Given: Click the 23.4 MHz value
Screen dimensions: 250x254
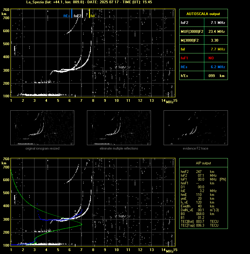Looking at the screenshot, I should pyautogui.click(x=216, y=32).
